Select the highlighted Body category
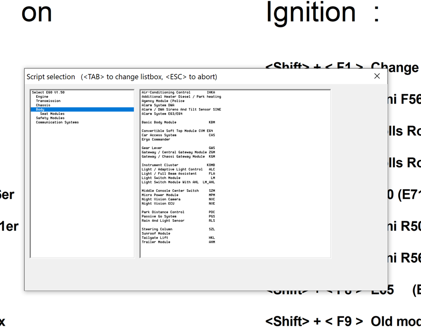421x328 pixels. click(x=40, y=109)
